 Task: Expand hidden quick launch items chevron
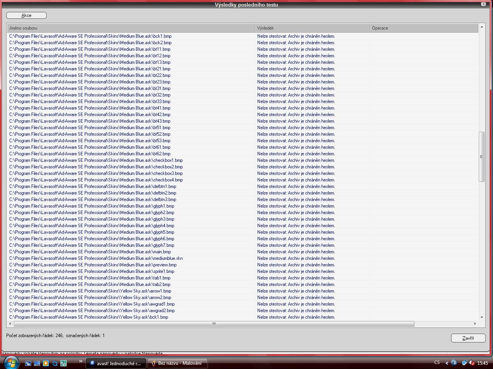(x=80, y=361)
